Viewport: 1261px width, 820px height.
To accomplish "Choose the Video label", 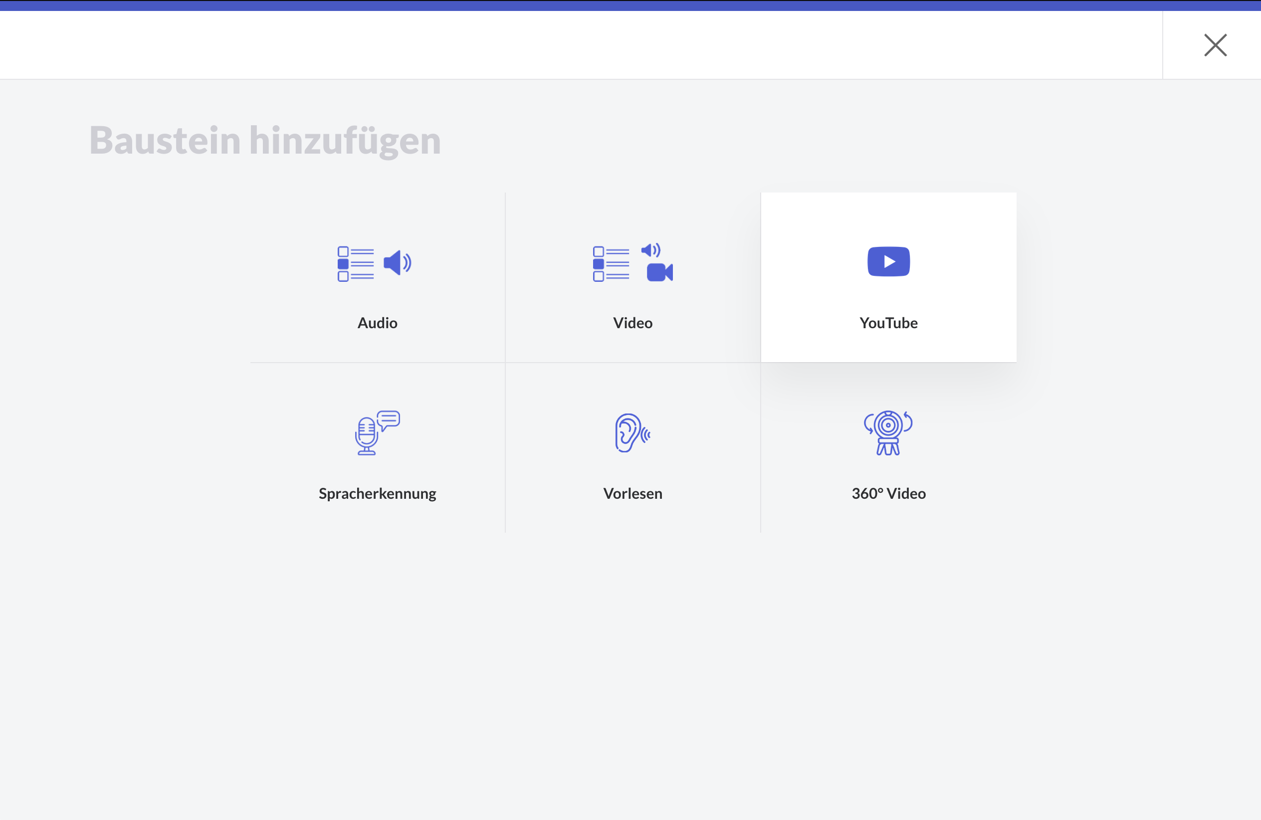I will point(632,323).
